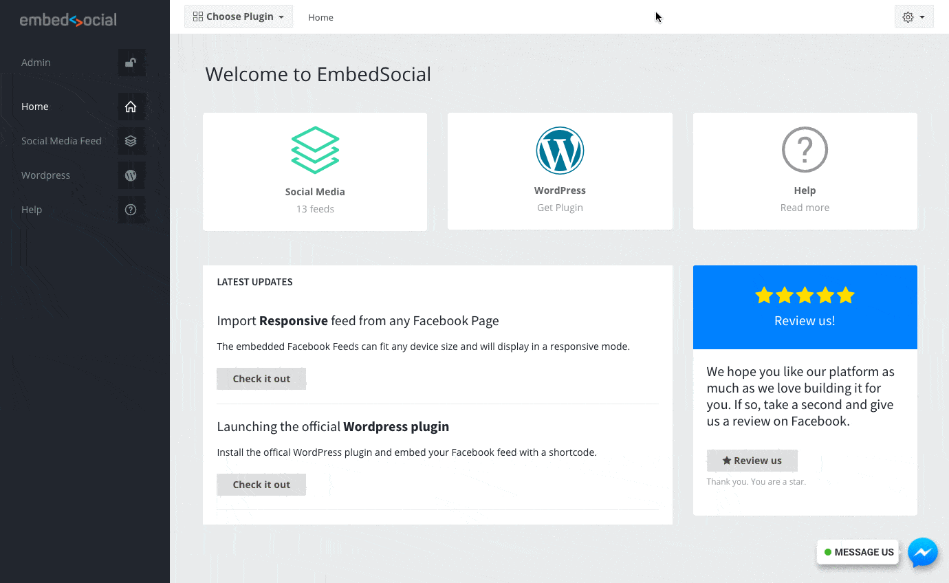The image size is (949, 583).
Task: Click the Home breadcrumb in top bar
Action: (x=320, y=17)
